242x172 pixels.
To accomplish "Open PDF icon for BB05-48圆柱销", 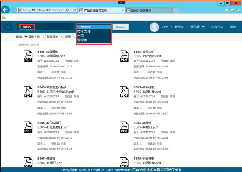I will [124, 92].
